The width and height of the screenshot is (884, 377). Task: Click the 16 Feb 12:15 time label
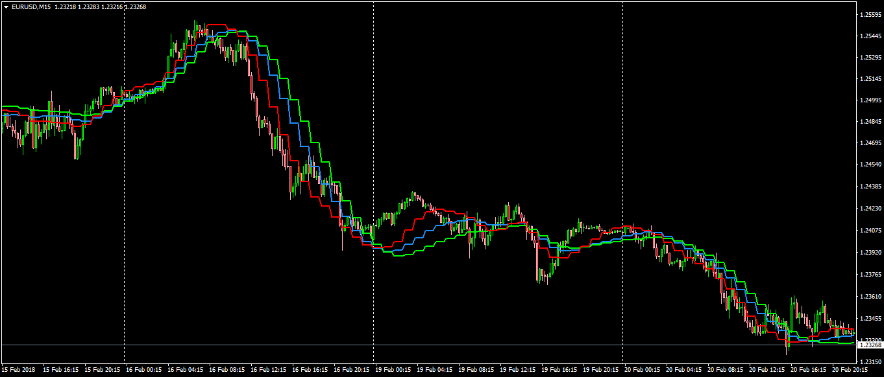tap(269, 370)
